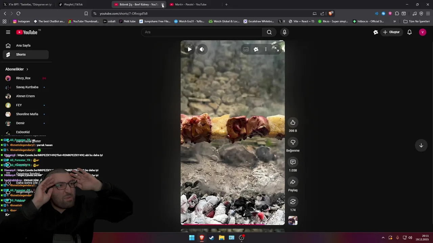This screenshot has height=243, width=433.
Task: Open Oluştur create button
Action: [391, 32]
